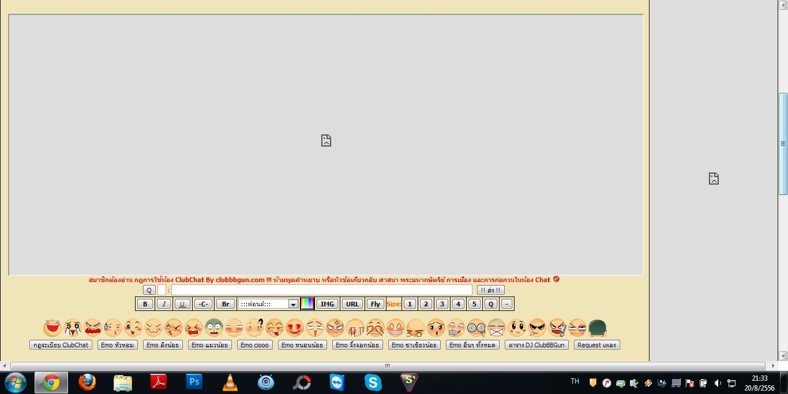The width and height of the screenshot is (788, 394).
Task: Send the message with !! ส่ง !! button
Action: tap(491, 290)
